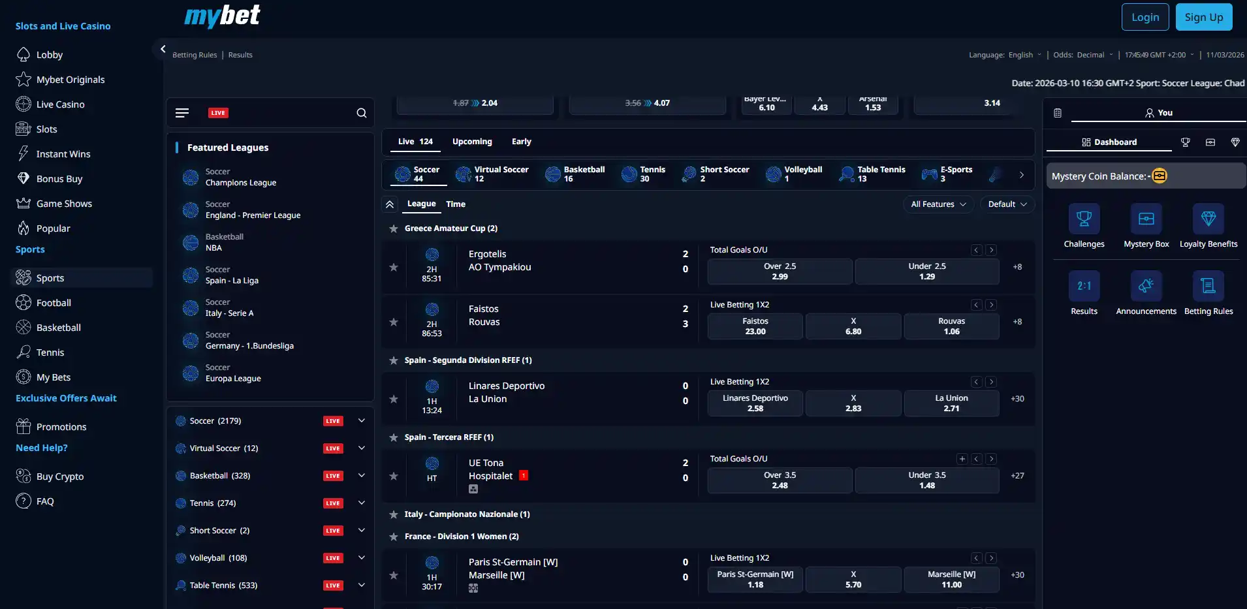This screenshot has width=1247, height=609.
Task: Switch to the Upcoming tab
Action: pyautogui.click(x=472, y=142)
